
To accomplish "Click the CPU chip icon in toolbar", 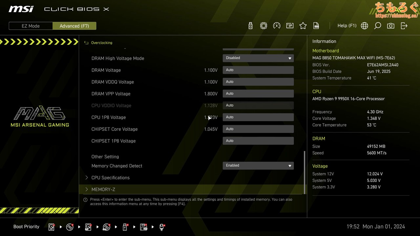I will click(x=263, y=26).
